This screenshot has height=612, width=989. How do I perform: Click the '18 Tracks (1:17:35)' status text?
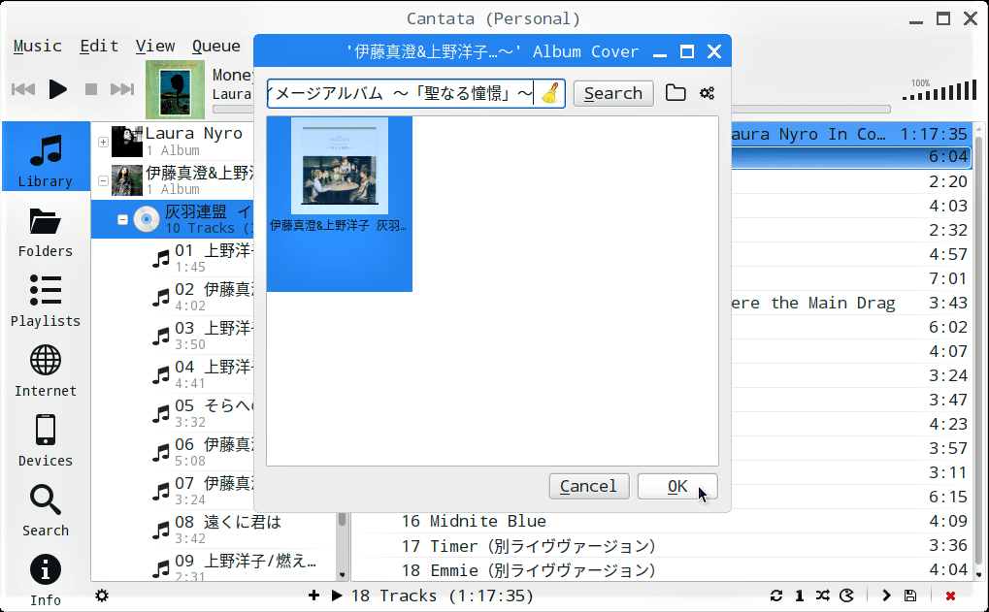443,596
